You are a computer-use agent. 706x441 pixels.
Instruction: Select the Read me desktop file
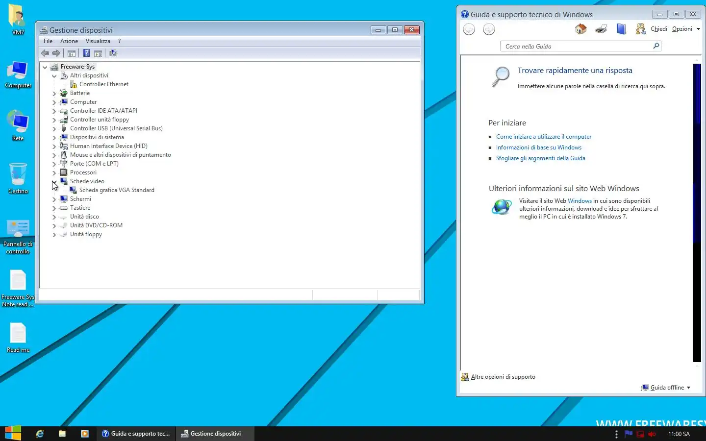(x=18, y=338)
